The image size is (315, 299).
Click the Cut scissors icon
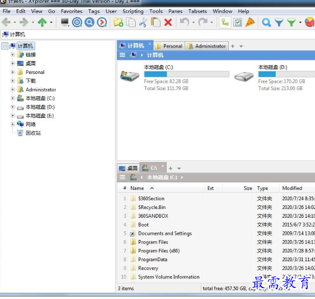[143, 22]
